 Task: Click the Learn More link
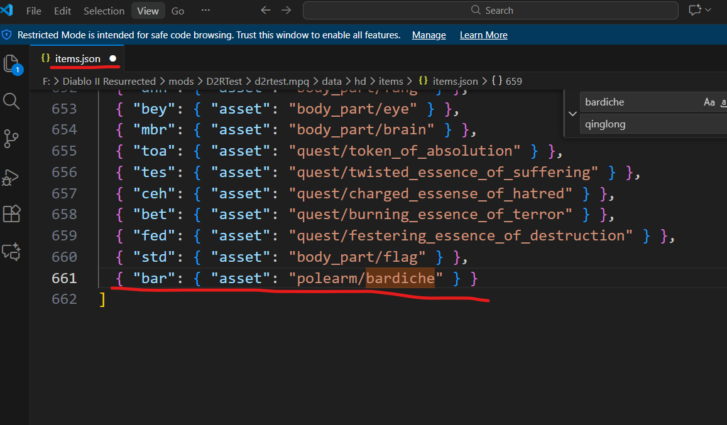pos(483,35)
